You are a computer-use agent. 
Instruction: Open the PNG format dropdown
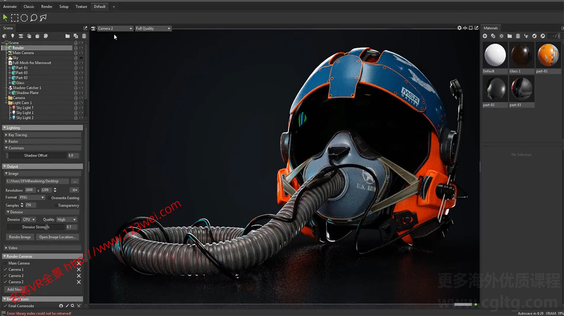click(x=31, y=198)
